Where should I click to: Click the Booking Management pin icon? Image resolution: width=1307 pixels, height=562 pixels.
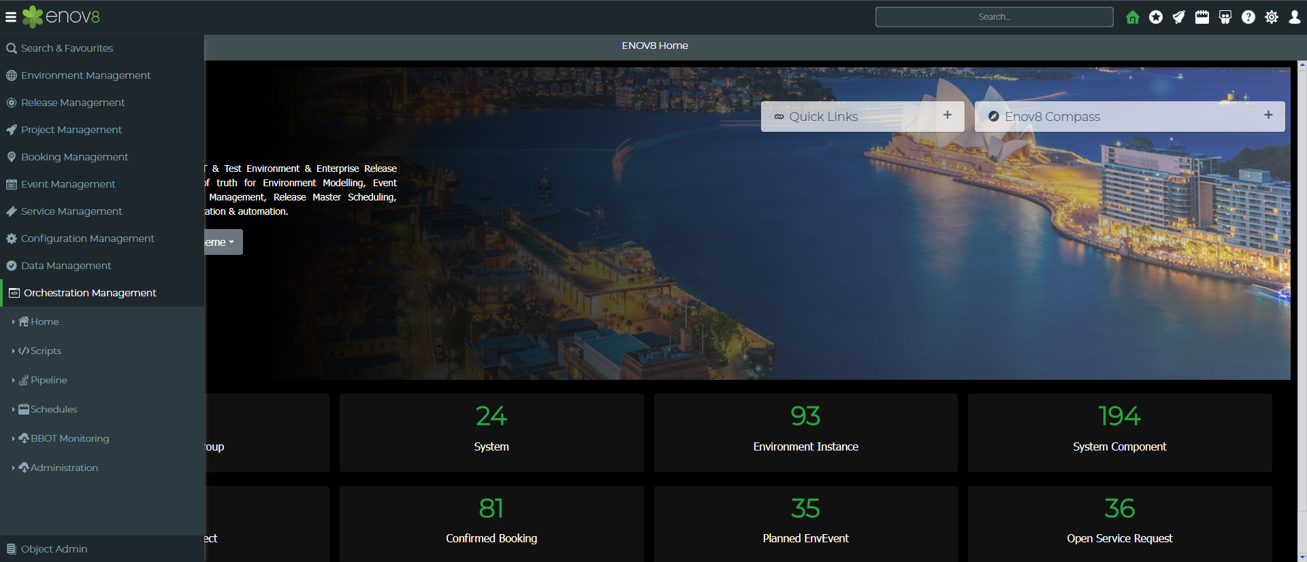click(x=12, y=157)
